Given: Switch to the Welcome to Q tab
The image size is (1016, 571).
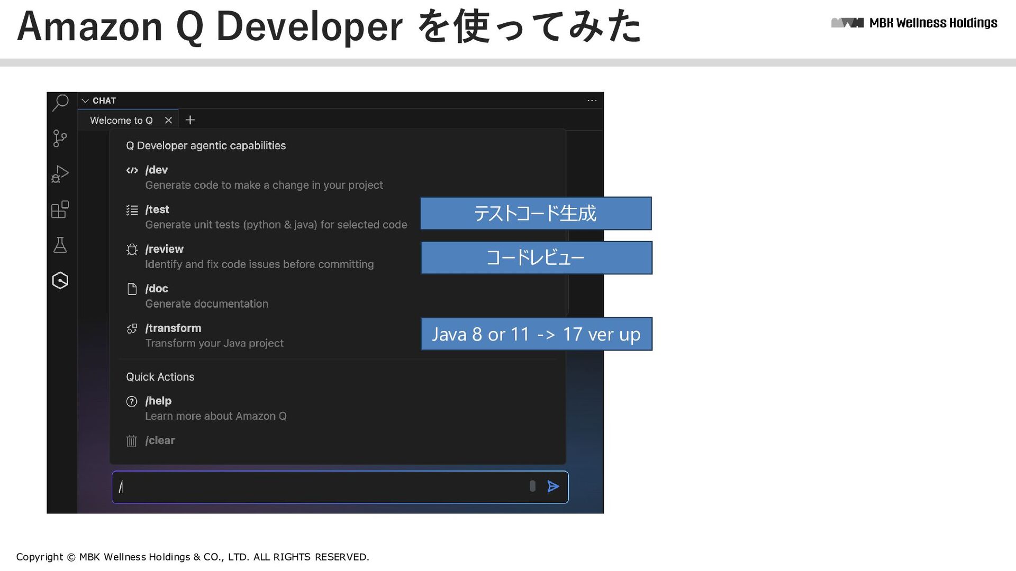Looking at the screenshot, I should click(121, 121).
